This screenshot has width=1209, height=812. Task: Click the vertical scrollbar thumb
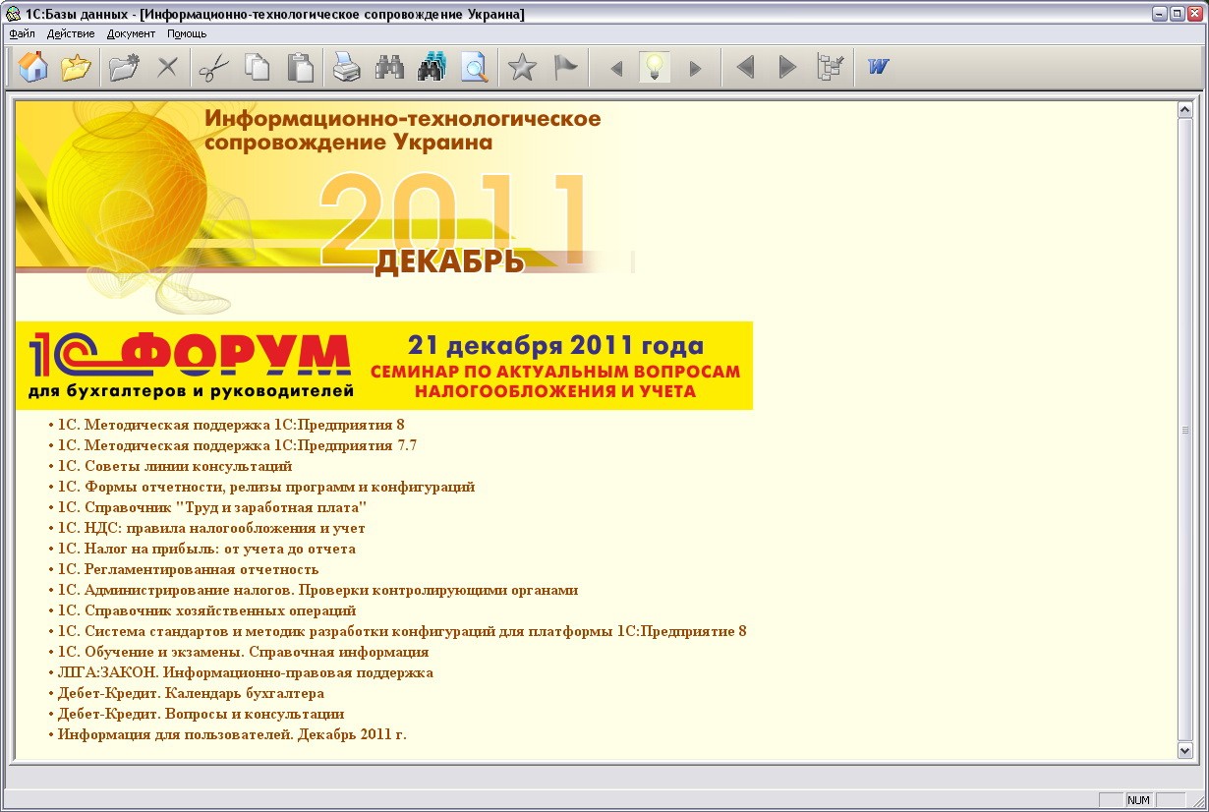[1184, 430]
